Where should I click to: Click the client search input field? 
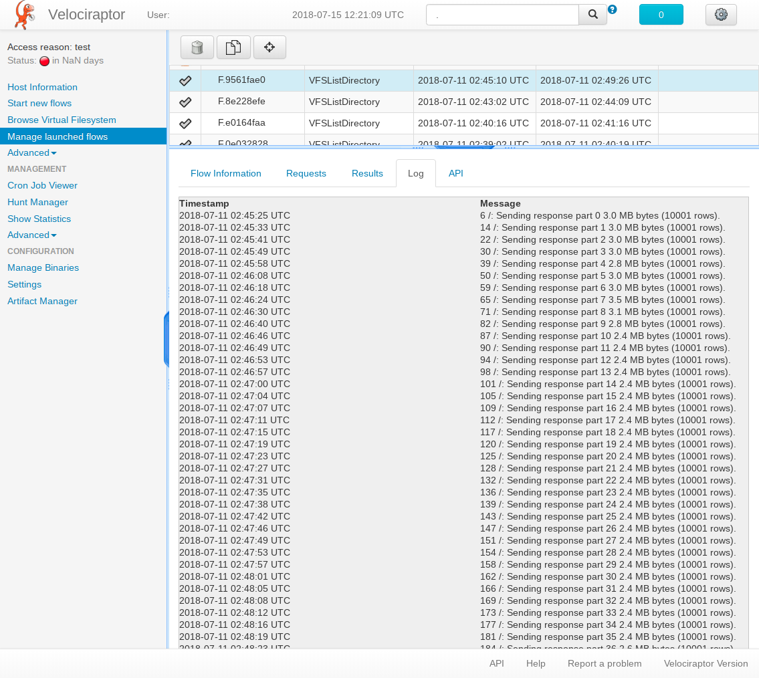coord(502,15)
